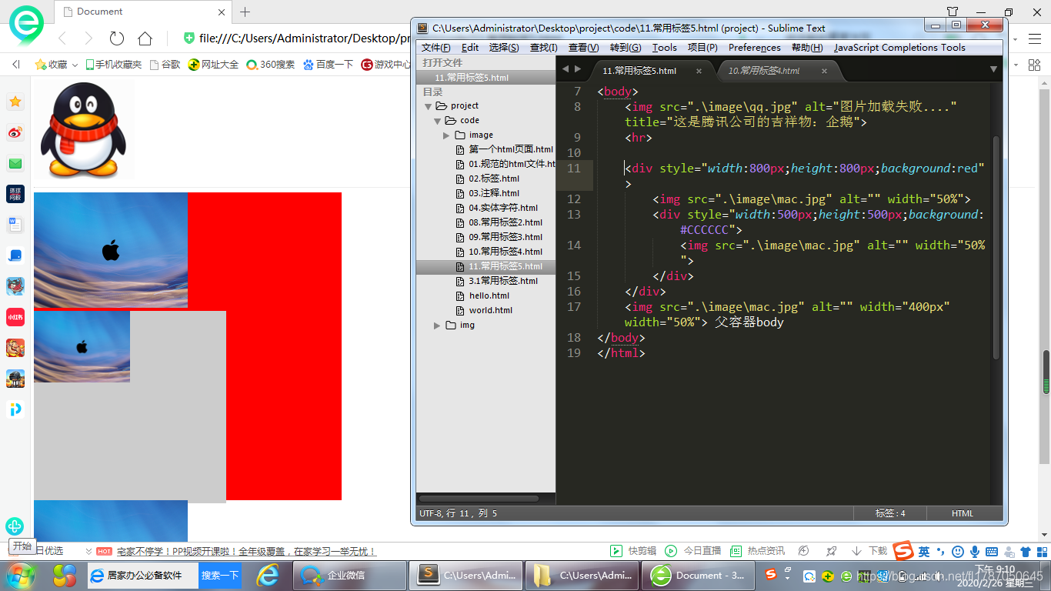Click the browser address bar URL
Viewport: 1051px width, 591px height.
305,38
